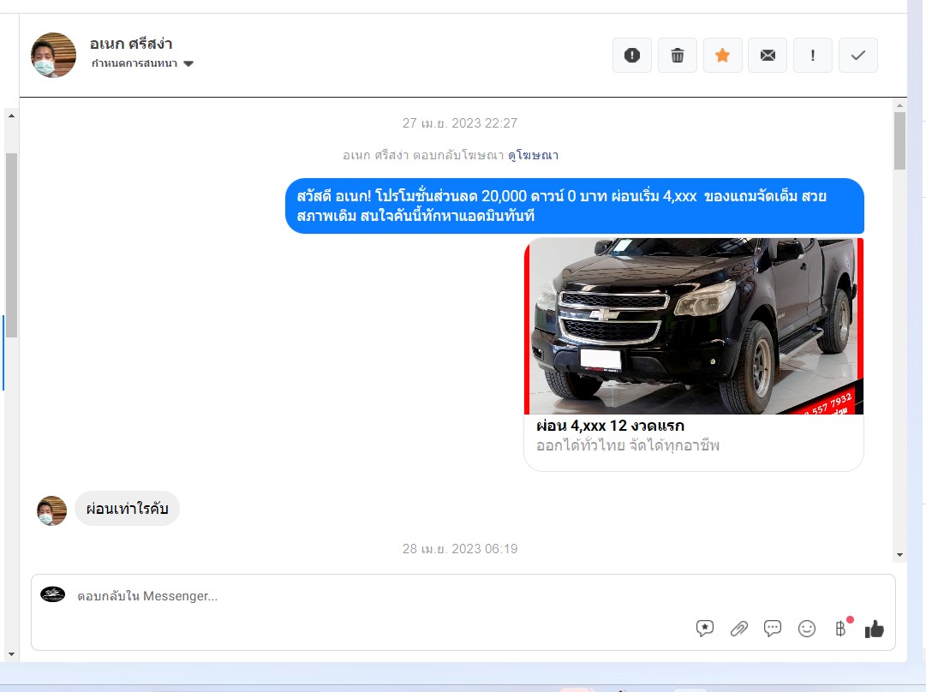This screenshot has width=926, height=692.
Task: Mark conversation done with checkmark icon
Action: point(858,56)
